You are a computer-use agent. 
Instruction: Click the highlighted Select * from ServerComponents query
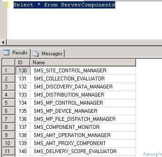(x=64, y=5)
